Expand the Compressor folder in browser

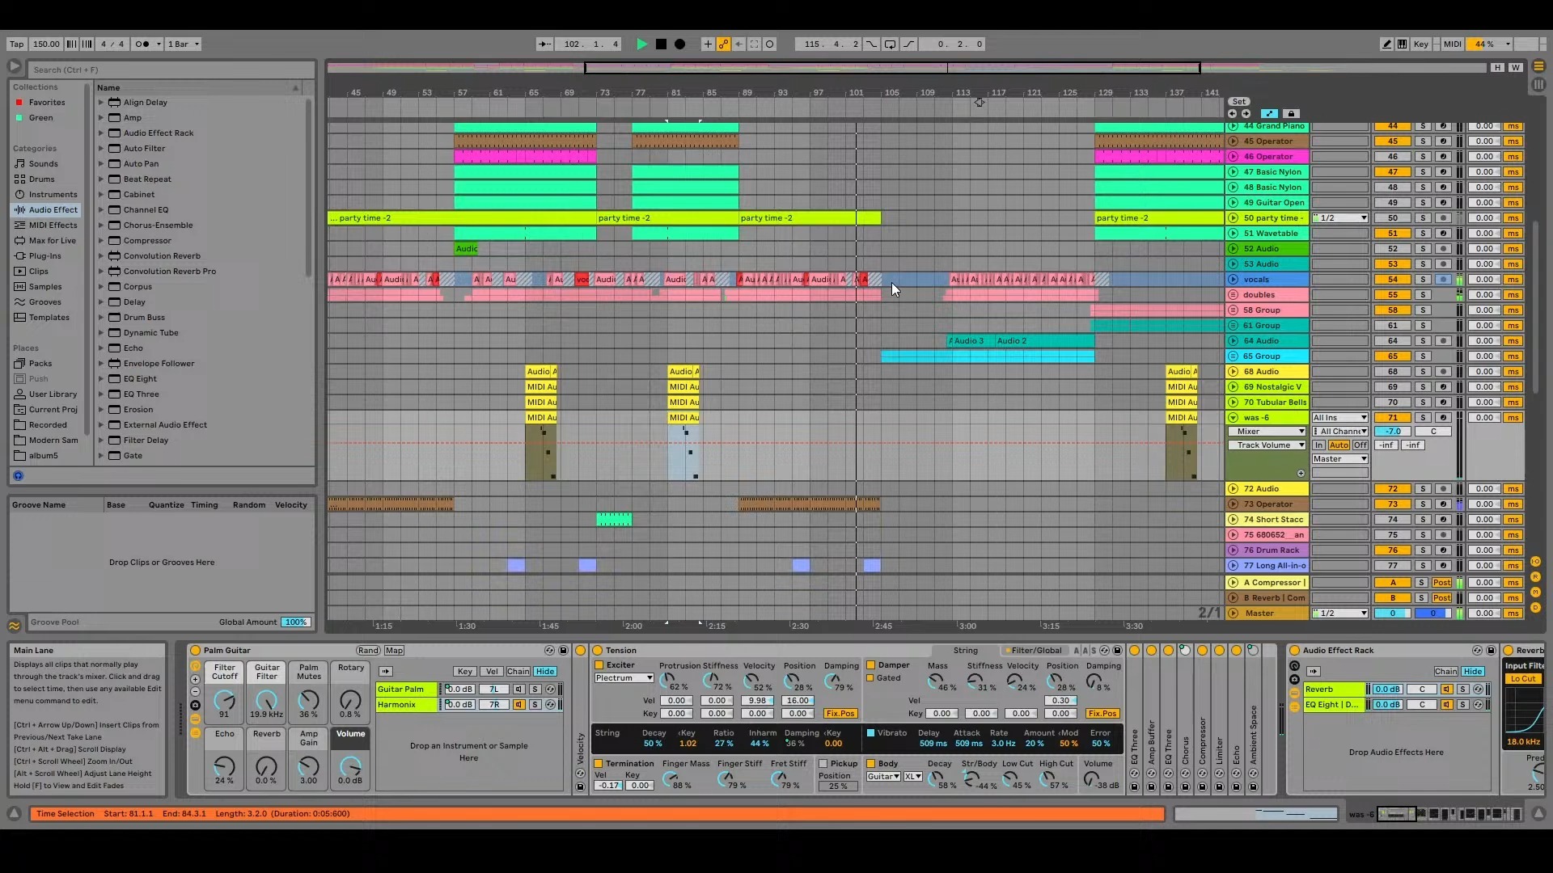[101, 241]
